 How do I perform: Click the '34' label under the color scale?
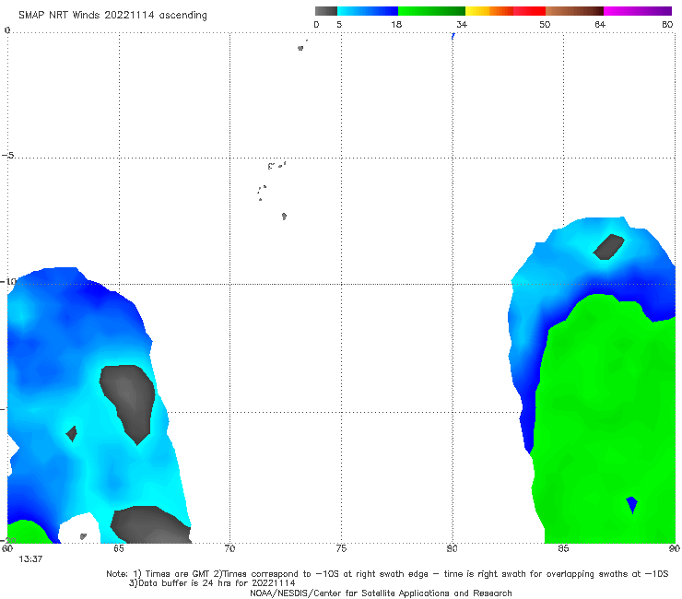(462, 25)
